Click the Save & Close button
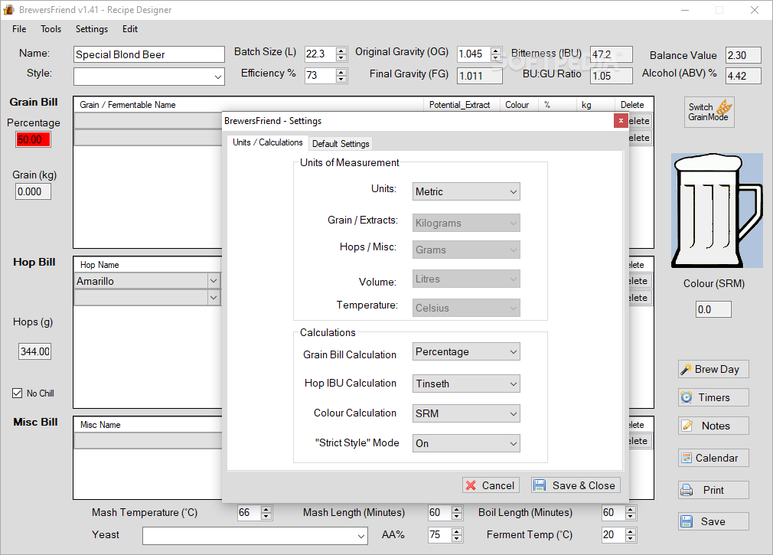The width and height of the screenshot is (773, 555). 576,485
